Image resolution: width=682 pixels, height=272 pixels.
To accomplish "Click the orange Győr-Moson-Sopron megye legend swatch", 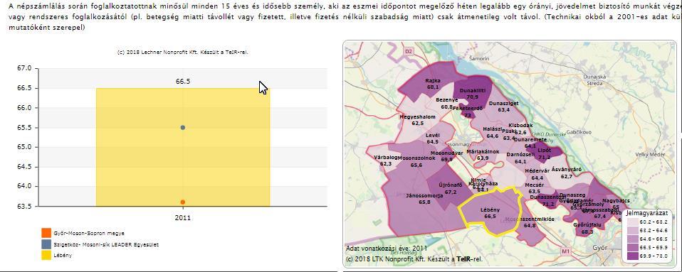I will coord(46,232).
